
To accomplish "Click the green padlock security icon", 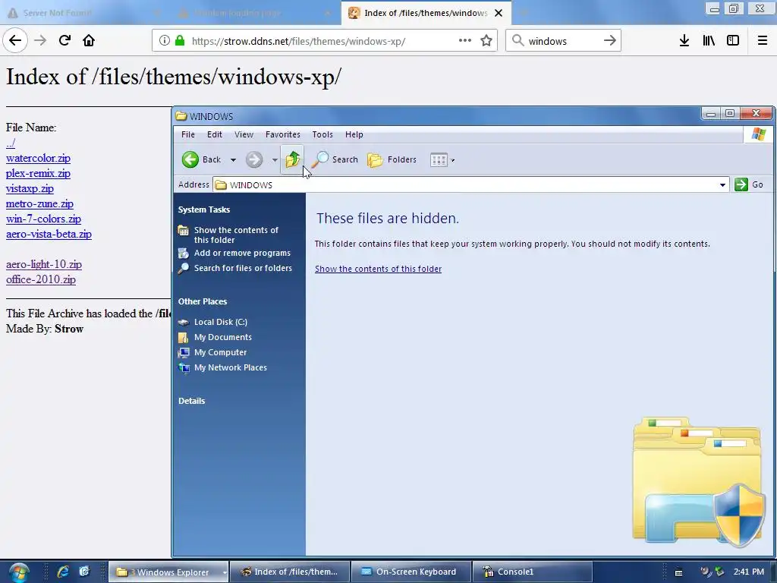I will point(180,41).
